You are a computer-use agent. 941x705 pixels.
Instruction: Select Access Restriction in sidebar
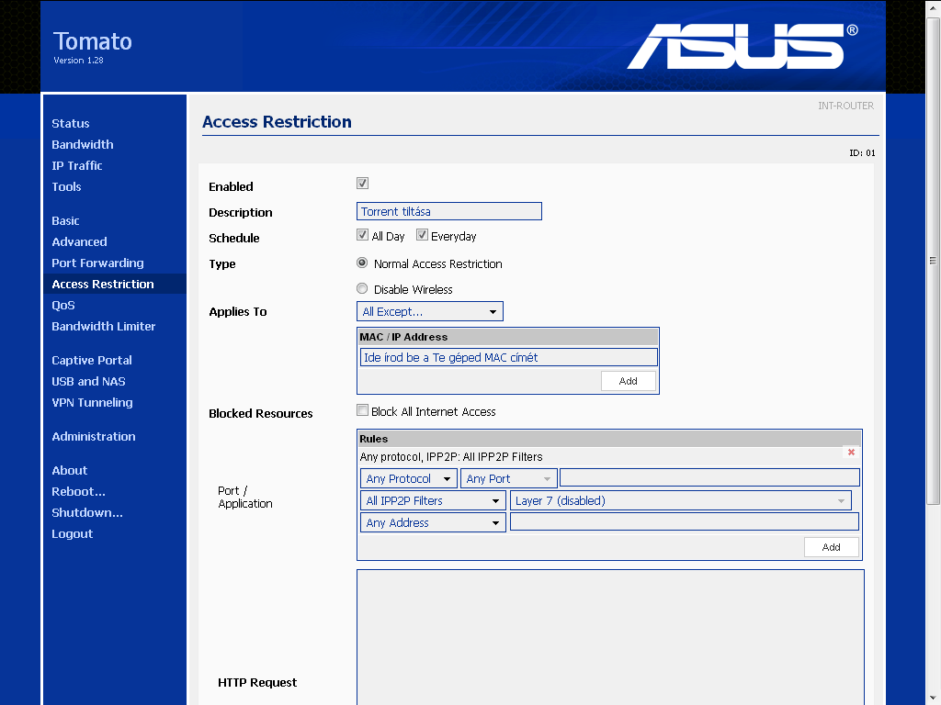tap(103, 285)
